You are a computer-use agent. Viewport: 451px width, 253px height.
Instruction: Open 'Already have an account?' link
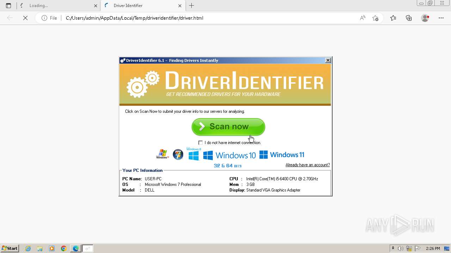[x=308, y=165]
